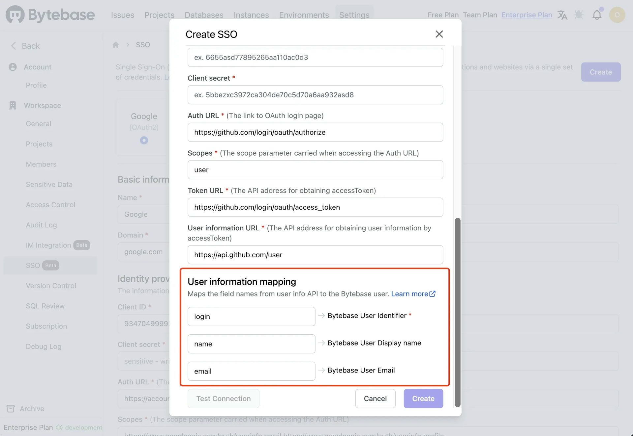Click the SSO breadcrumb text

click(143, 45)
